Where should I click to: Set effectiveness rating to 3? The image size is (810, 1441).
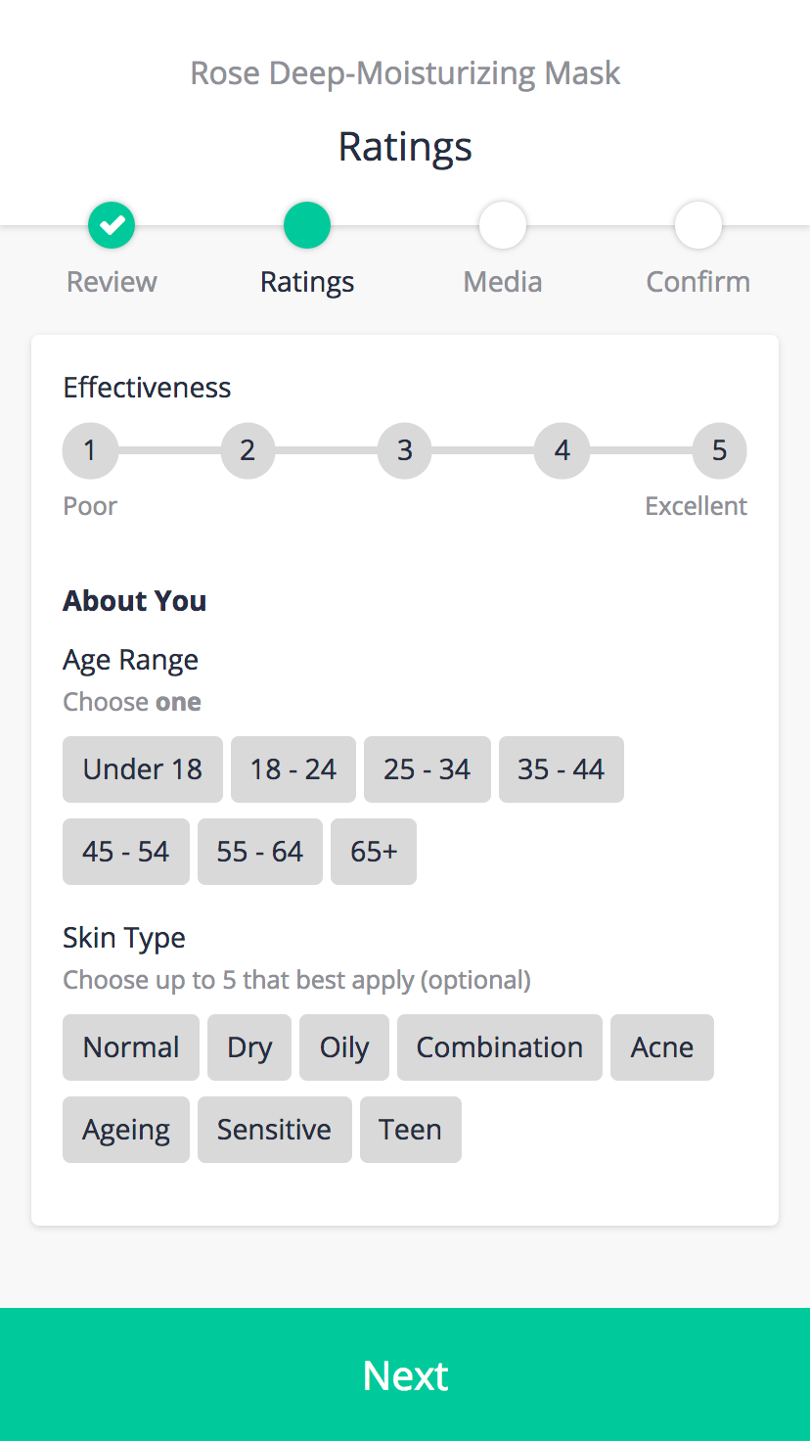click(405, 450)
